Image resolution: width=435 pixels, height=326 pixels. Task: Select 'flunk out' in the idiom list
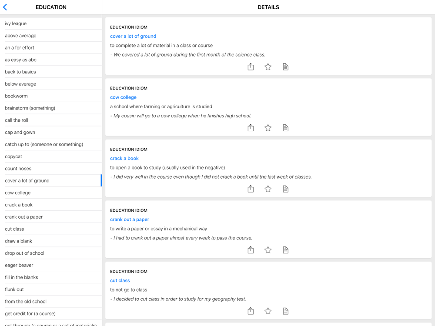tap(14, 289)
